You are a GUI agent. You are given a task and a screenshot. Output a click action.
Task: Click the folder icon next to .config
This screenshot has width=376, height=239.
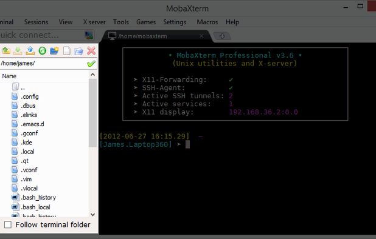point(15,96)
